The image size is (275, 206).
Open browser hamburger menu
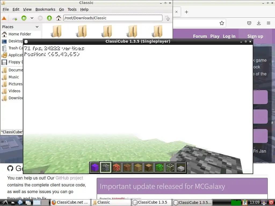[x=269, y=23]
